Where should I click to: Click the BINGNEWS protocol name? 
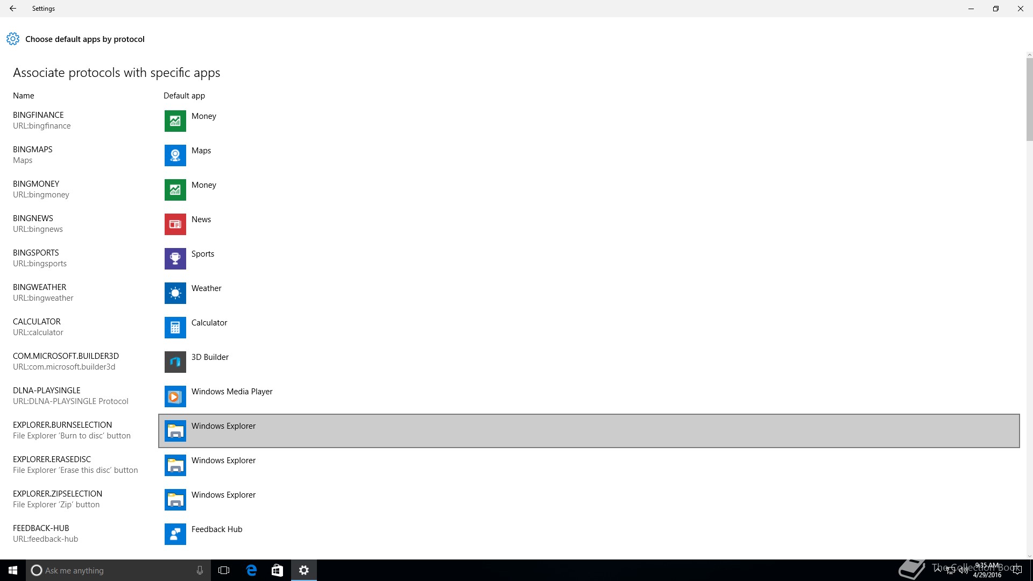33,218
